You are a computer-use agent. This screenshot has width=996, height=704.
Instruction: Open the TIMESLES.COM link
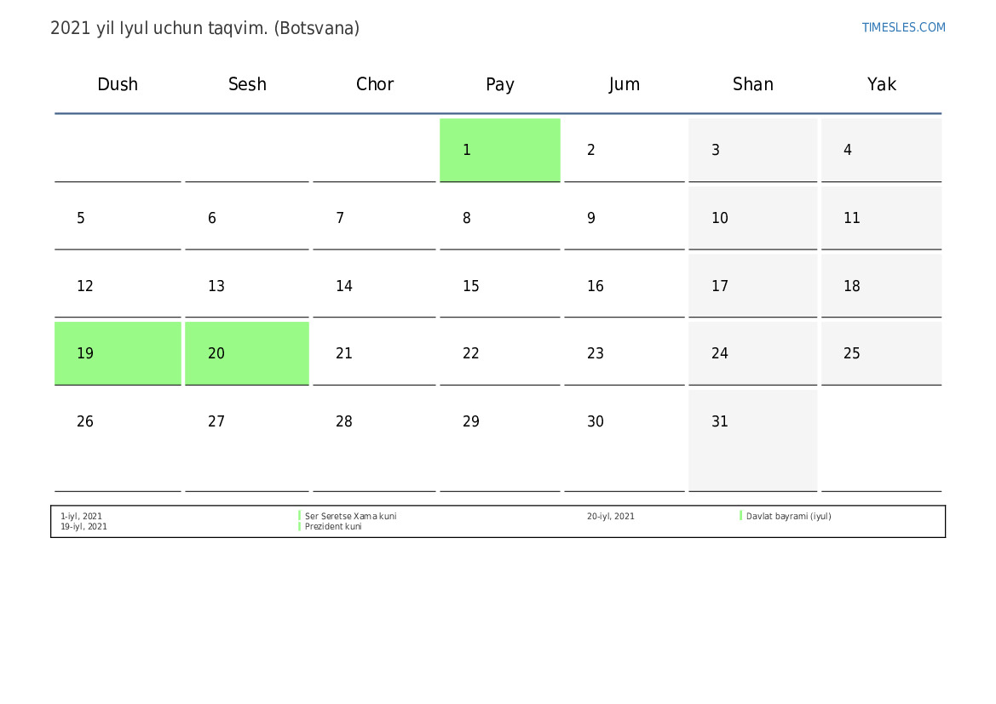point(903,27)
